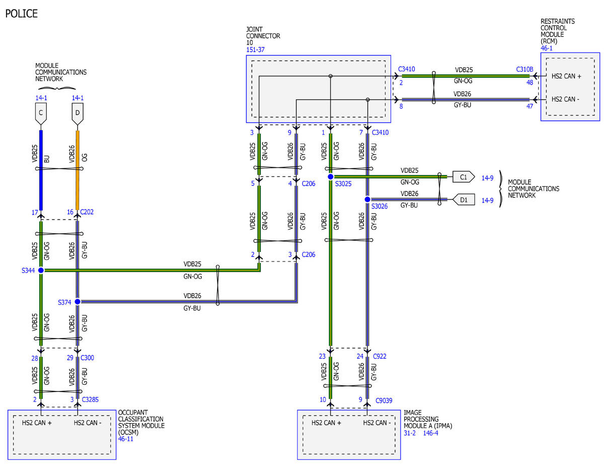Select the S3026 splice dot

[x=367, y=199]
